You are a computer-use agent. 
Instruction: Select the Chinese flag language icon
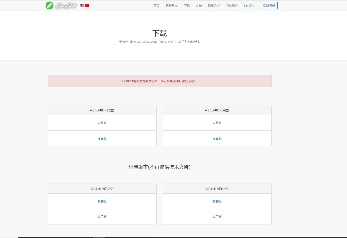tap(87, 5)
